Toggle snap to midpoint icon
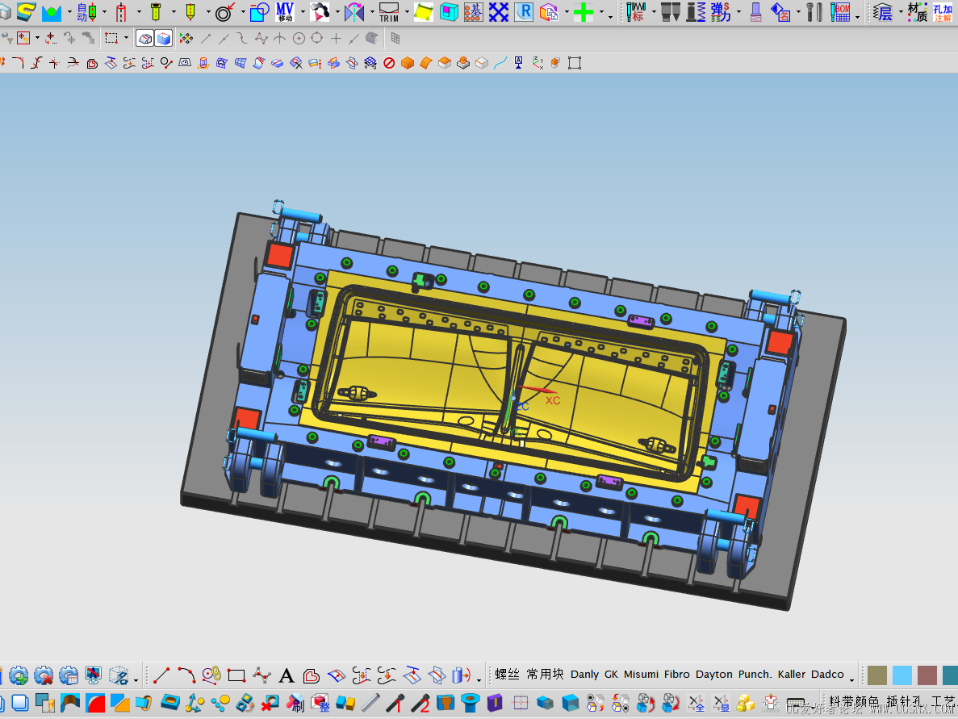958x719 pixels. pyautogui.click(x=224, y=39)
